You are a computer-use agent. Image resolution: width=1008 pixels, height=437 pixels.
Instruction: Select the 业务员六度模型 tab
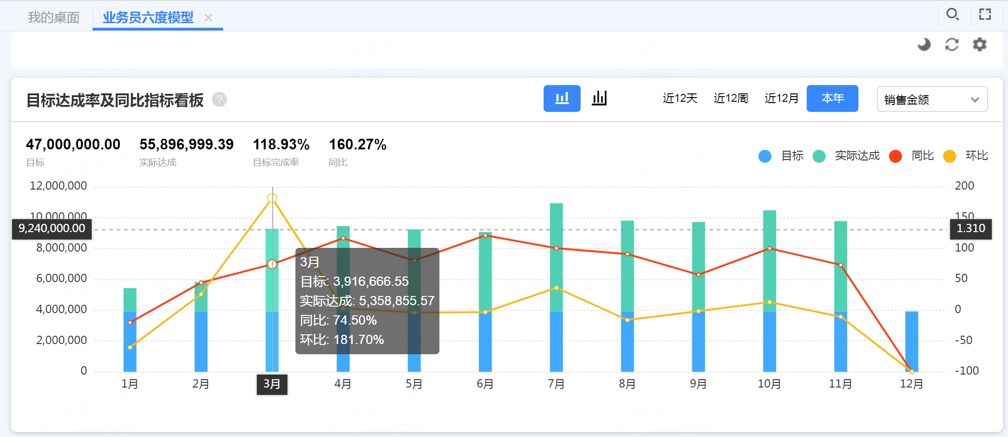pos(148,18)
